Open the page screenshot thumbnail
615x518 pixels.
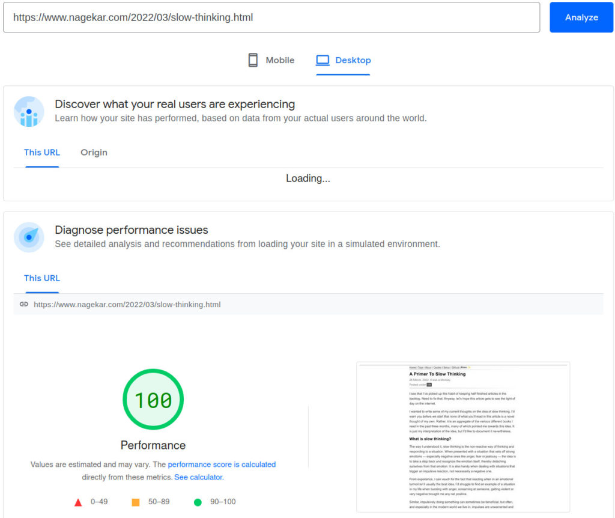(463, 437)
